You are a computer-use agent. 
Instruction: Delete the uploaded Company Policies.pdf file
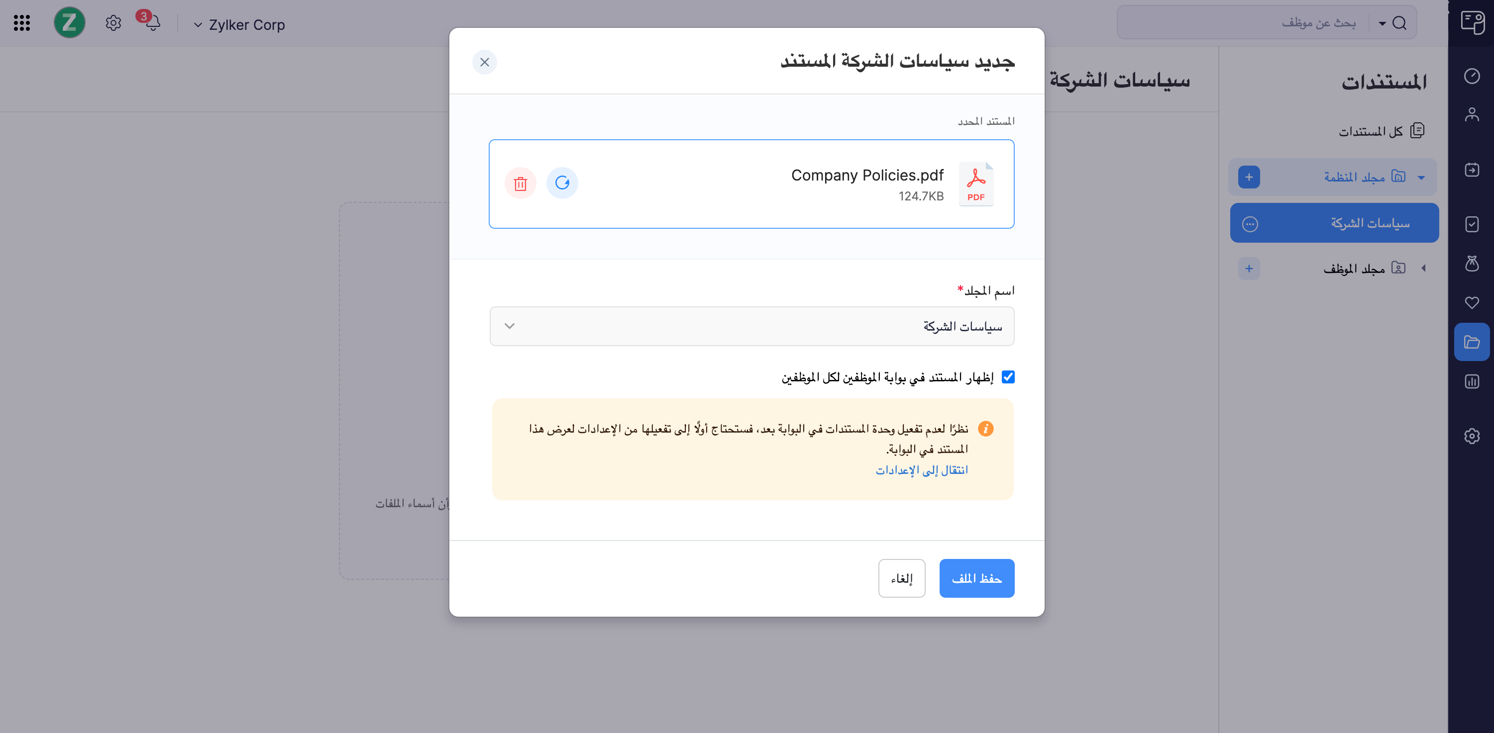520,183
